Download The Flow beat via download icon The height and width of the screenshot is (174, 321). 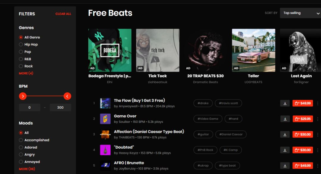point(285,103)
